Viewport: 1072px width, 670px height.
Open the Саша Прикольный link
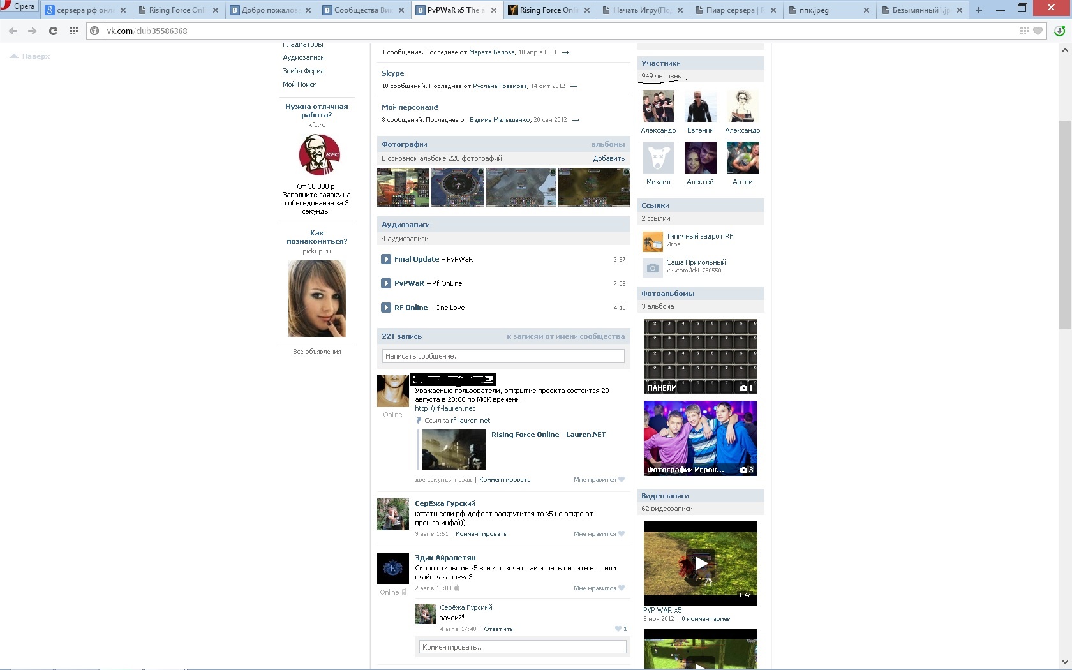coord(696,262)
